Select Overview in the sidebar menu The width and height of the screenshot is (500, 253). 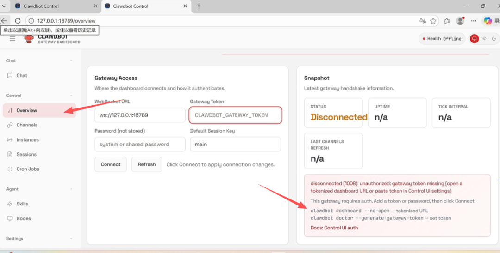click(x=26, y=110)
